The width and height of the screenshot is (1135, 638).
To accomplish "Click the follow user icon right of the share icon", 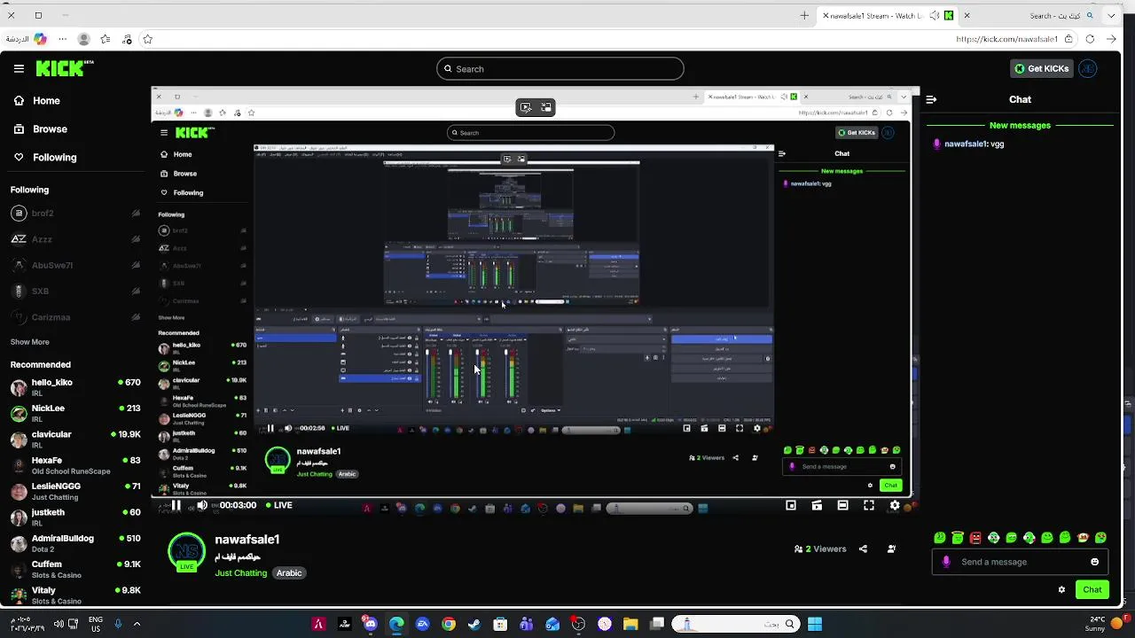I will click(891, 549).
